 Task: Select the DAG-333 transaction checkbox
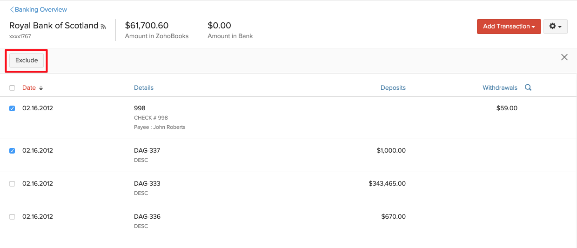click(x=12, y=184)
